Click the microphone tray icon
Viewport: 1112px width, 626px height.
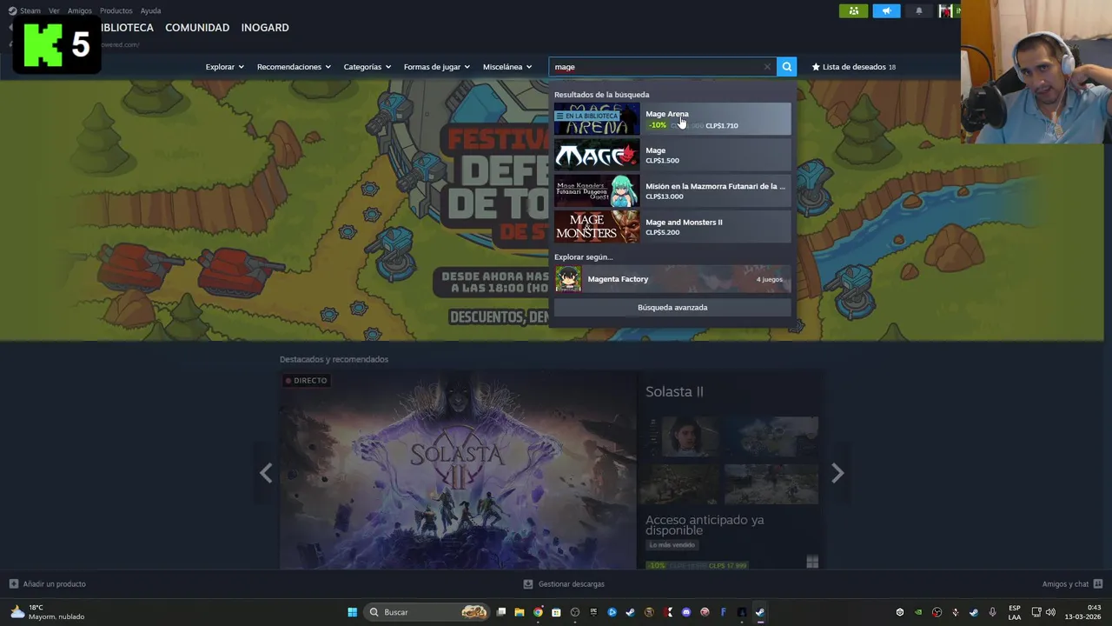pos(992,612)
